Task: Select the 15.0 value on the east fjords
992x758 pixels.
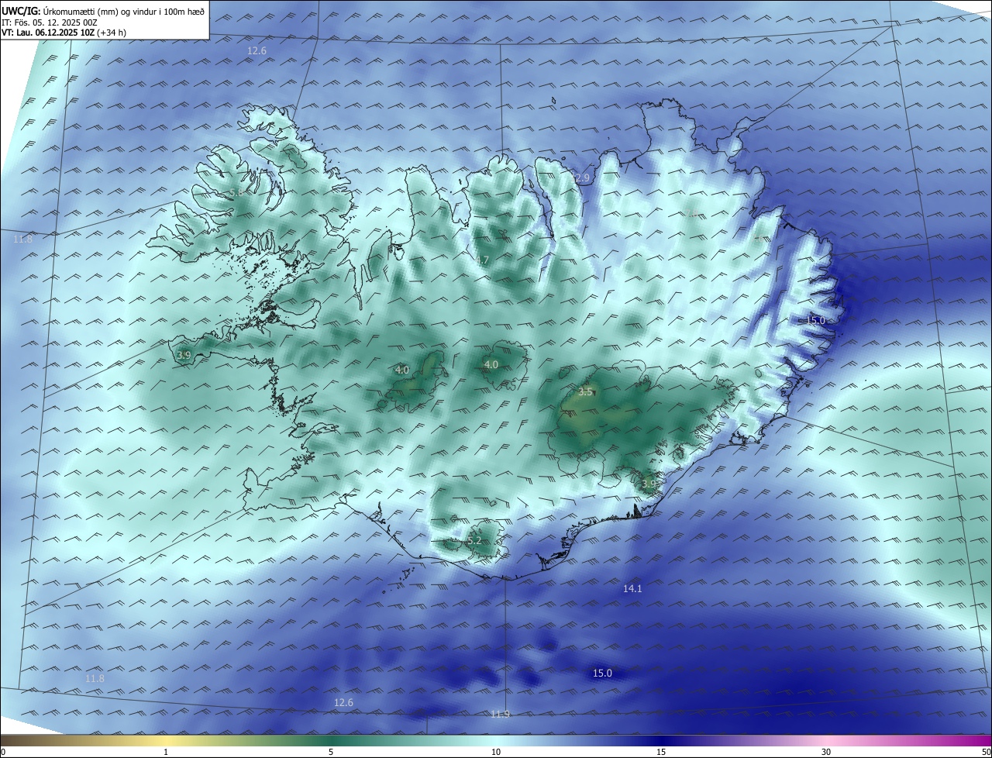Action: (815, 320)
